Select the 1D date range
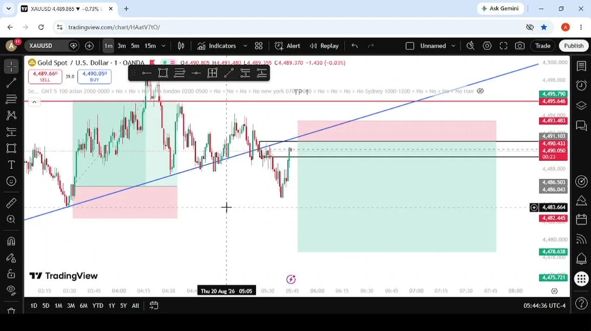Screen dimensions: 591x331 pyautogui.click(x=34, y=305)
